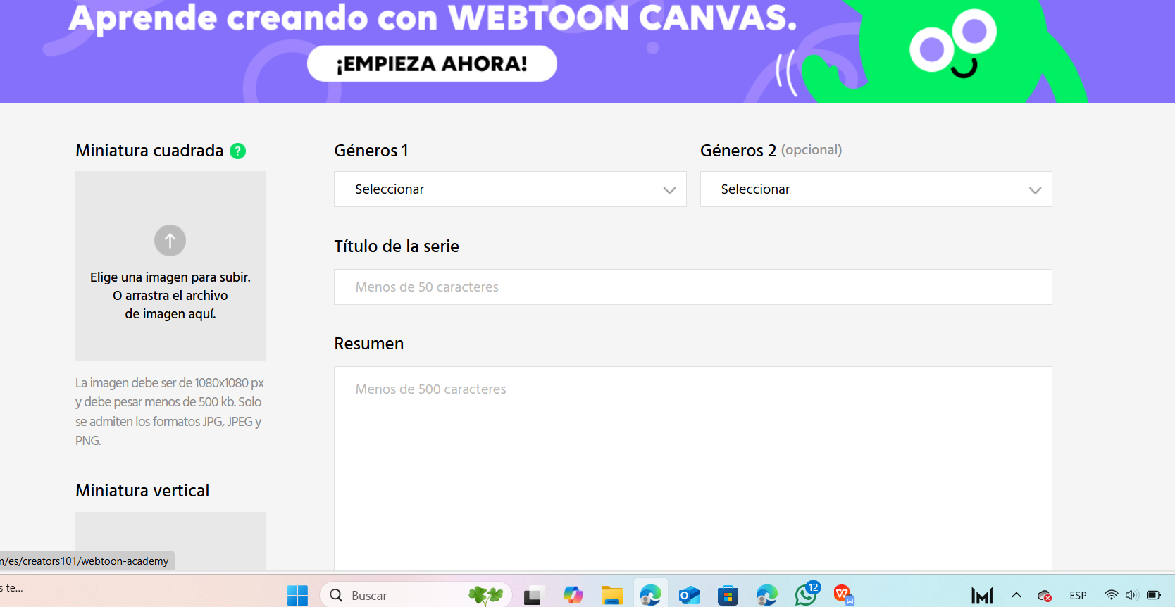Click the volume speaker tray icon

pos(1132,595)
